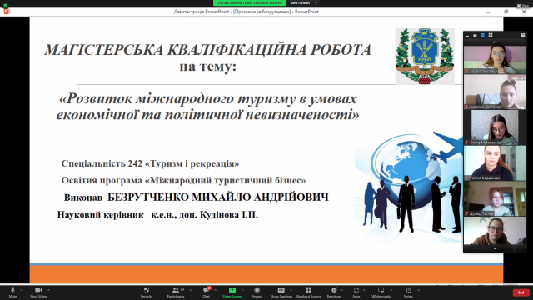Click the text 'на тему:'
The width and height of the screenshot is (533, 300).
coord(207,67)
